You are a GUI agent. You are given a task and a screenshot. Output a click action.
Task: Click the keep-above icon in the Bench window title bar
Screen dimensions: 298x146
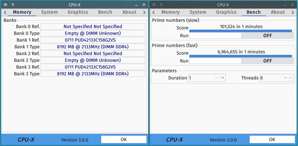[x=162, y=5]
